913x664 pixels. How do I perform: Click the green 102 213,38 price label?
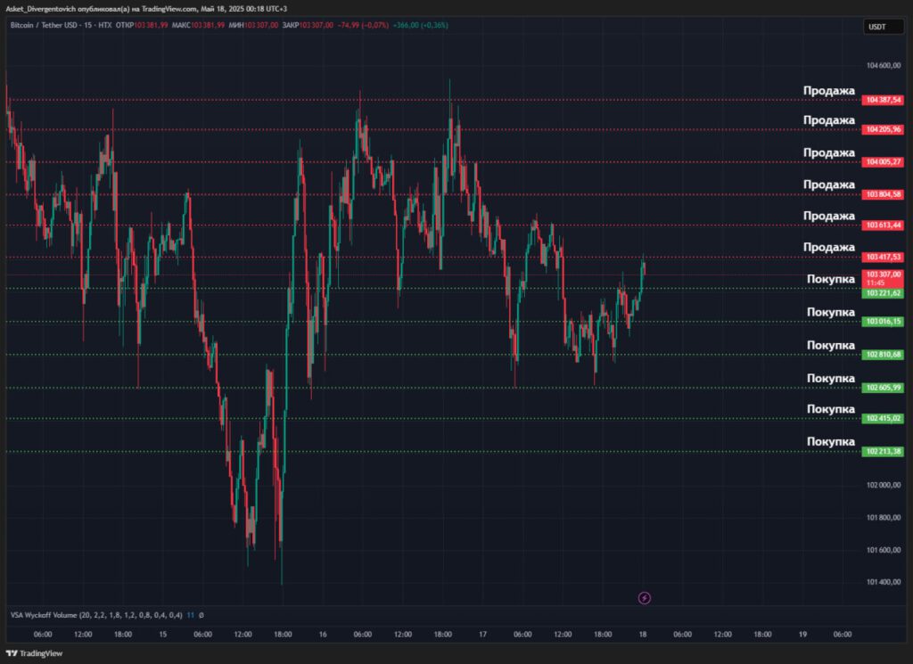[883, 452]
